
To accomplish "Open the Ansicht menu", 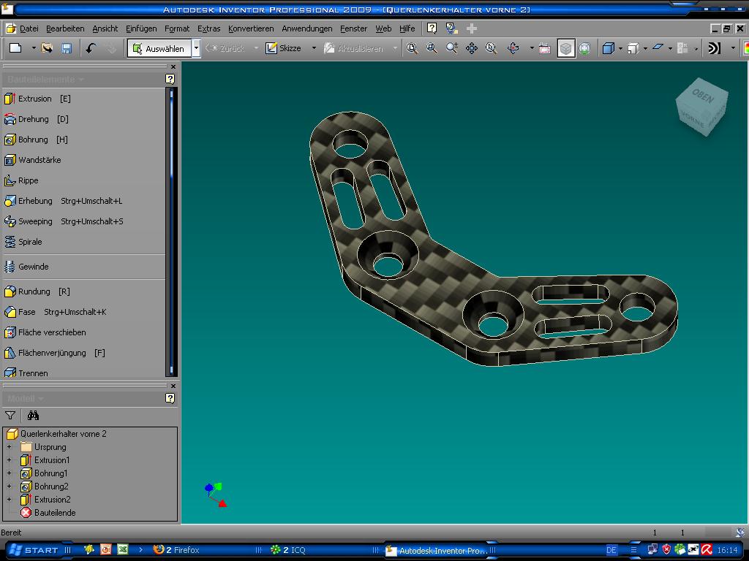I will pos(105,28).
